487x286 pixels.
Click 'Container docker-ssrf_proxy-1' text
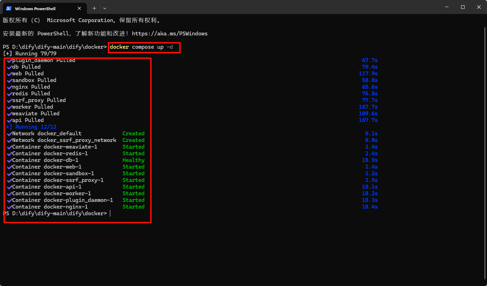[x=58, y=180]
